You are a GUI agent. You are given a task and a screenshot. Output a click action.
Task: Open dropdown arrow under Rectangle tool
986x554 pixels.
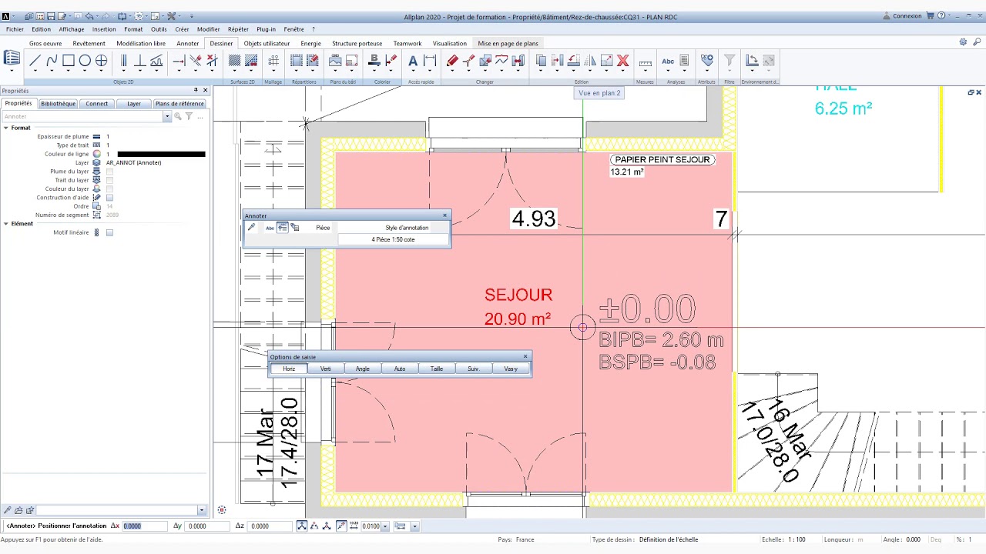[69, 72]
